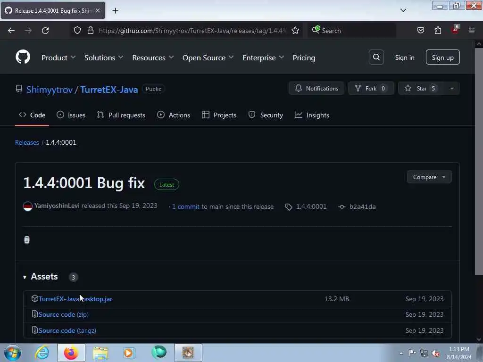Screen dimensions: 483x362
Task: Select the Code tab
Action: click(x=32, y=115)
